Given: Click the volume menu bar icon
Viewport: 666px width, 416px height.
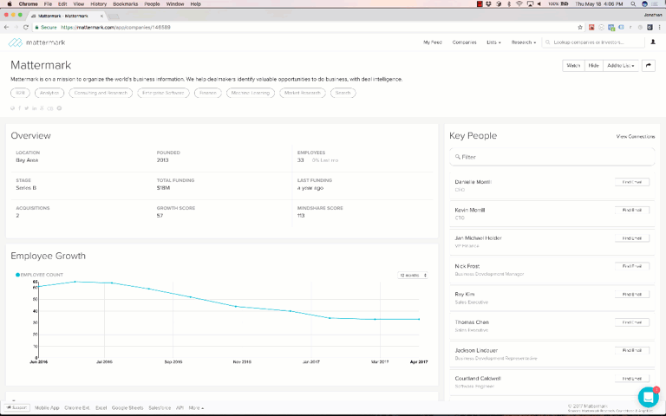Looking at the screenshot, I should click(539, 3).
